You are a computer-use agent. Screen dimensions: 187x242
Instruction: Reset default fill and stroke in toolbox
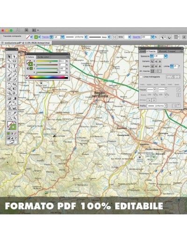tap(9, 129)
